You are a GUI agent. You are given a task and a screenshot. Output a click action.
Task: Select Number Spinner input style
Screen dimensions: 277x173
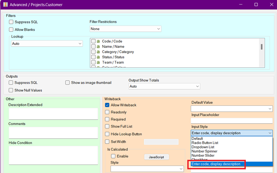coord(232,151)
